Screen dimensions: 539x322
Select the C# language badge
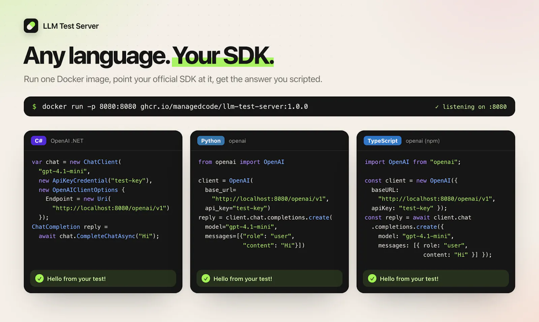[38, 141]
